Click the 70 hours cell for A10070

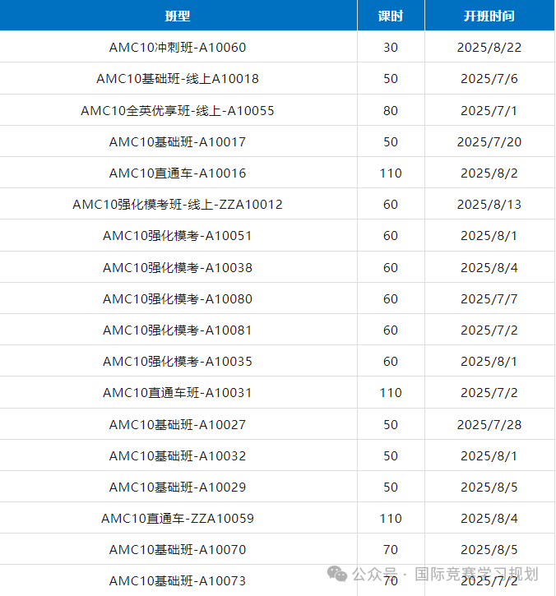(391, 550)
